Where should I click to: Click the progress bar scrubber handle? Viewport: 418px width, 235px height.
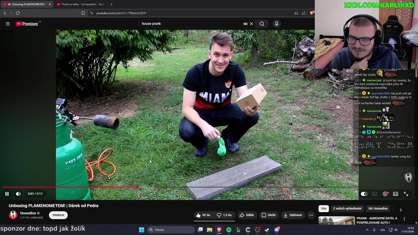click(137, 187)
